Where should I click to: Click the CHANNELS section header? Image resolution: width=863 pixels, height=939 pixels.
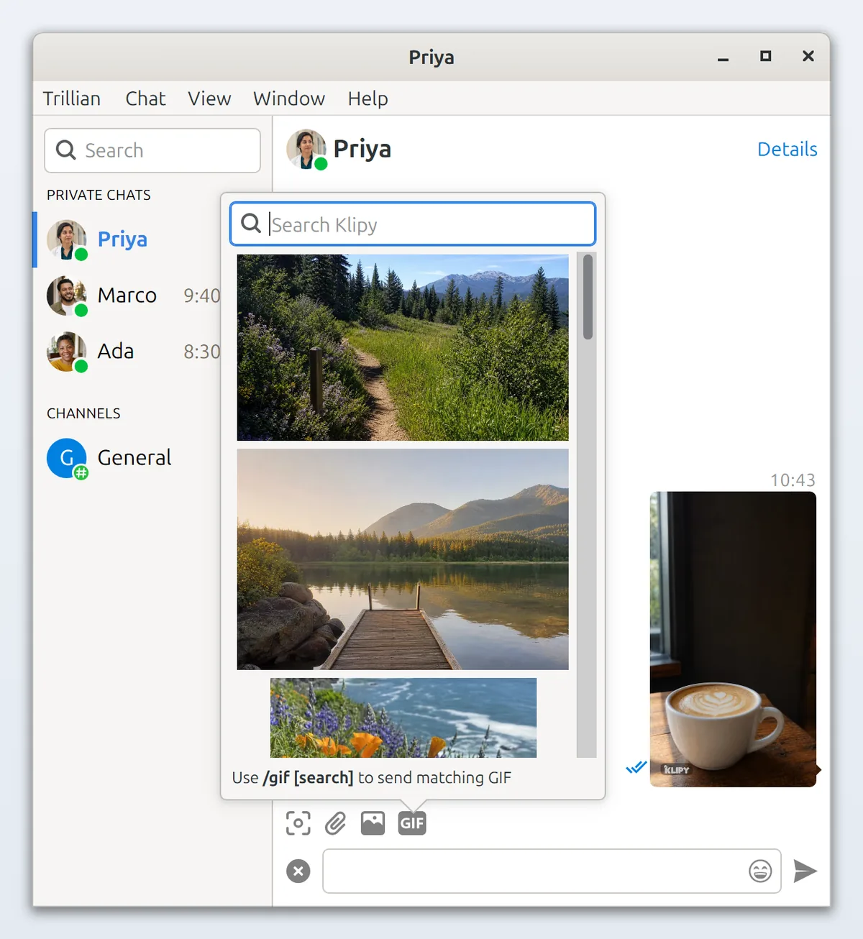point(83,413)
